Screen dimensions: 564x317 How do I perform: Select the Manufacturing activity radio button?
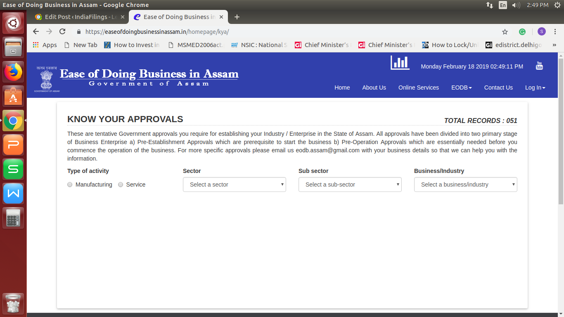click(x=70, y=185)
